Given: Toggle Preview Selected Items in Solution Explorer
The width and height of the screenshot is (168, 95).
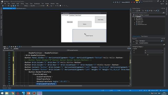Looking at the screenshot, I should pyautogui.click(x=158, y=11).
